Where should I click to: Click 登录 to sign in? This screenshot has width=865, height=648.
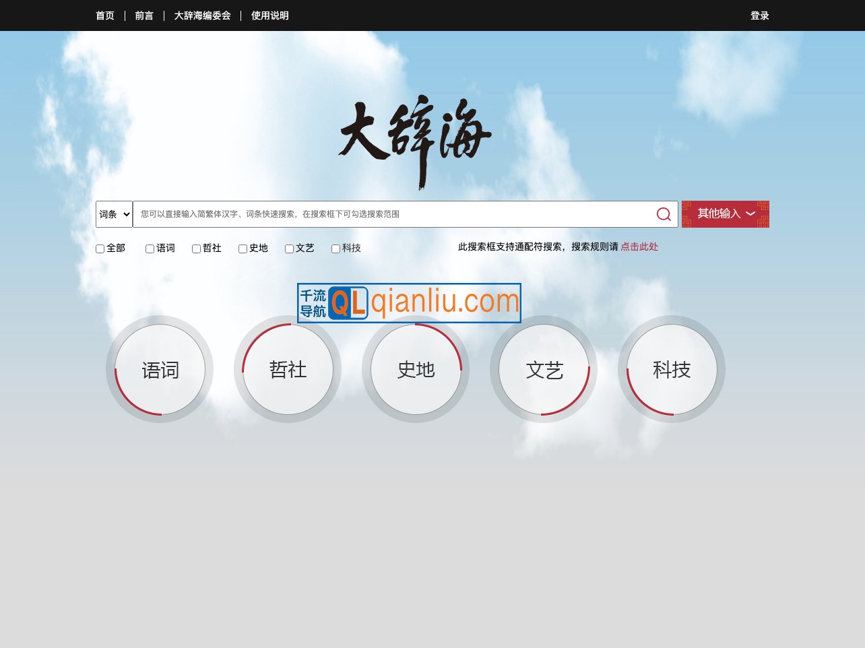pyautogui.click(x=759, y=15)
